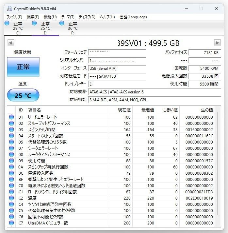Click status orb for 05 代替処理済のセクタ数

11,142
